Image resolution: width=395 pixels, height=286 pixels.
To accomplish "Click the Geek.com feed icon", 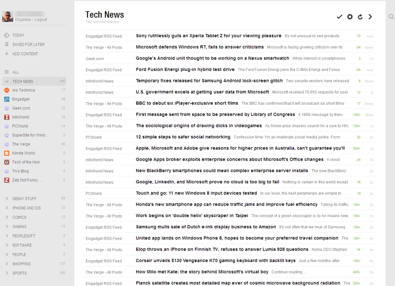I will tap(7, 108).
